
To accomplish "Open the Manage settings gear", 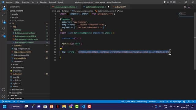I will [x=3, y=96].
